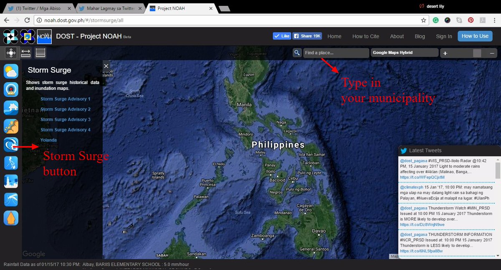Open Storm Surge Advisory 2
The height and width of the screenshot is (270, 501).
66,109
